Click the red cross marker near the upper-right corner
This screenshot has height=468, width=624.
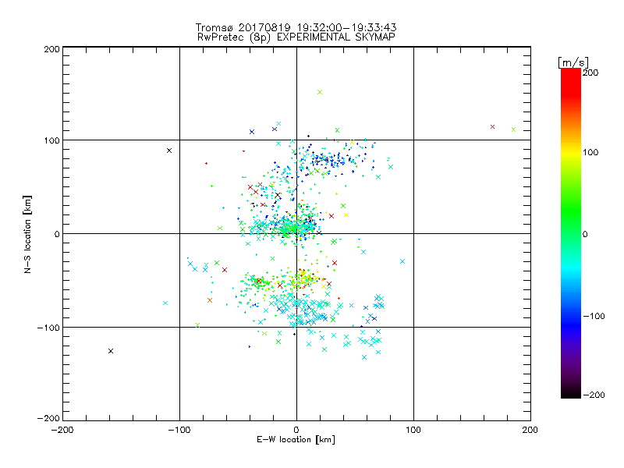[x=493, y=126]
